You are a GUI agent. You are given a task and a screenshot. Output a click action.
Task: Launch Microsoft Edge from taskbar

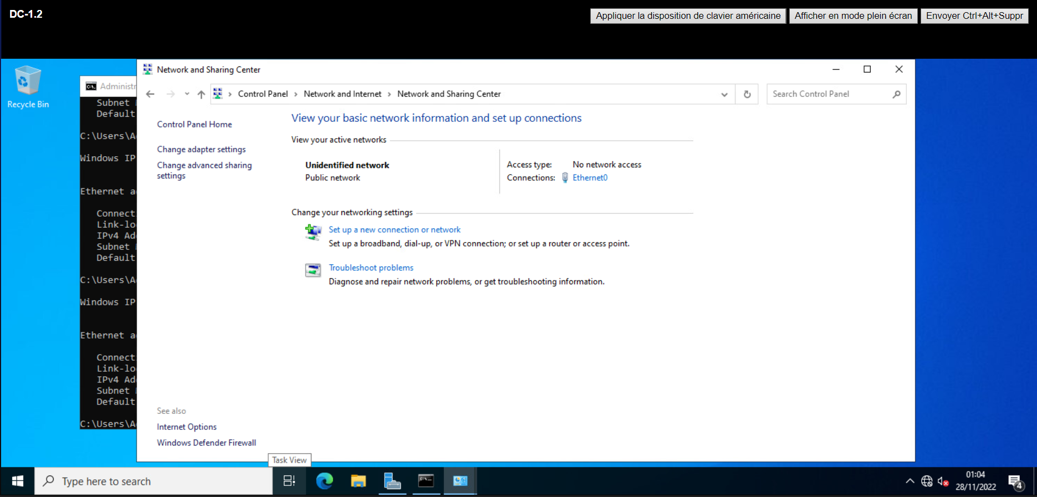click(325, 481)
